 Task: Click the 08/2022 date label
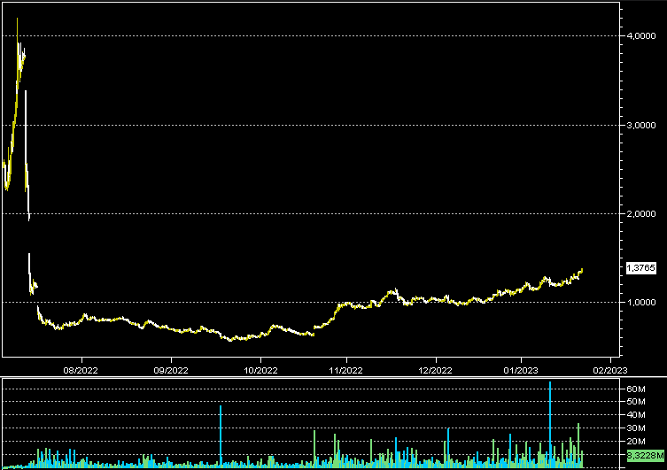pos(81,371)
